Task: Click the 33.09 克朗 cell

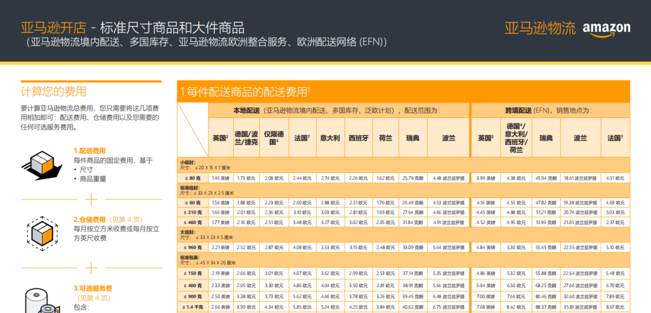Action: pyautogui.click(x=413, y=247)
